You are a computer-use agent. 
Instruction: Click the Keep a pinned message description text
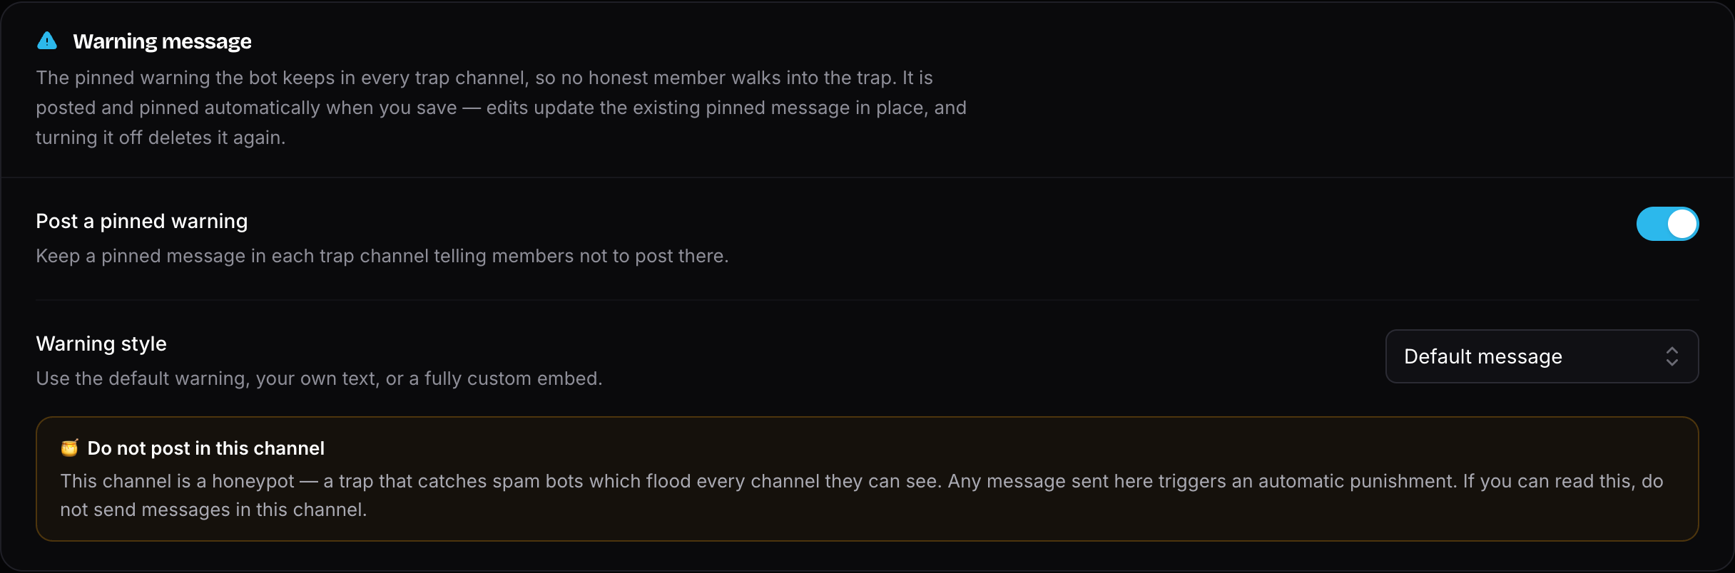pos(382,256)
